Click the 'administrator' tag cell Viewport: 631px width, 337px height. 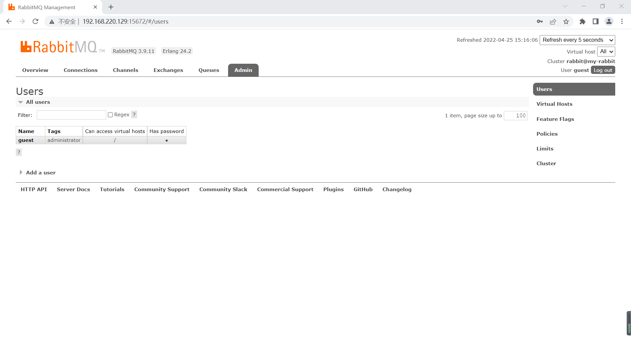64,140
